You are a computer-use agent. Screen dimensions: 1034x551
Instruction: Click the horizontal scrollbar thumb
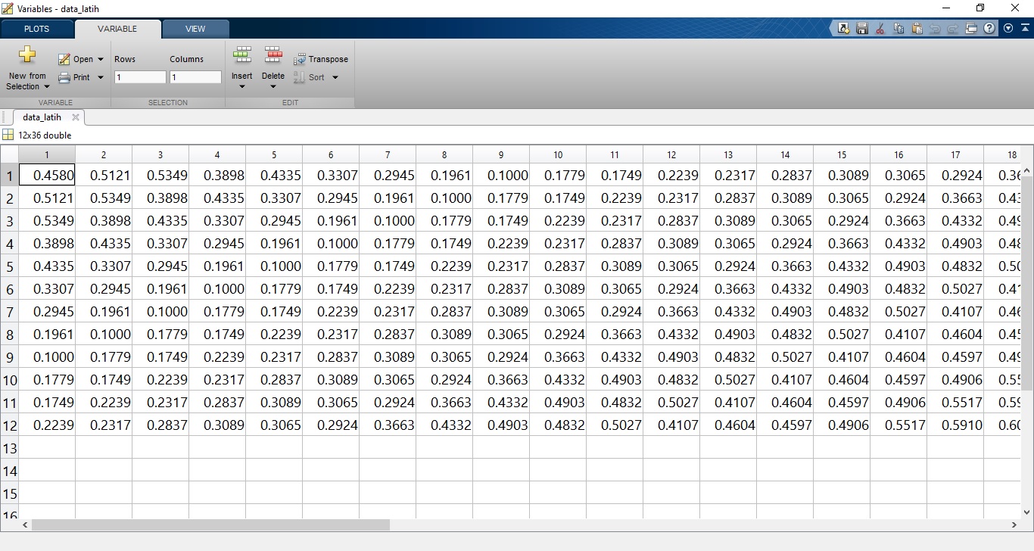[210, 525]
